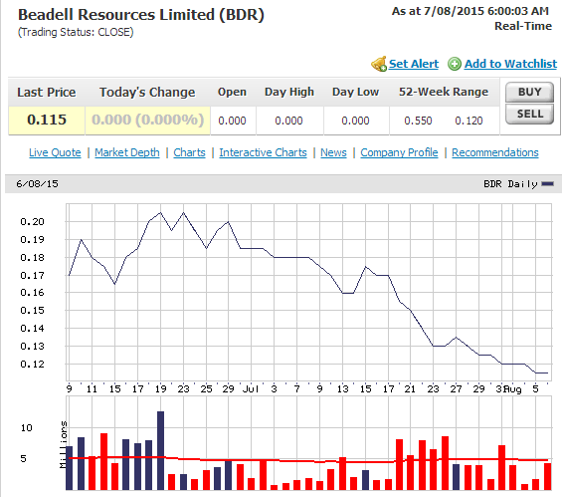Click the Today's Change column header

147,93
